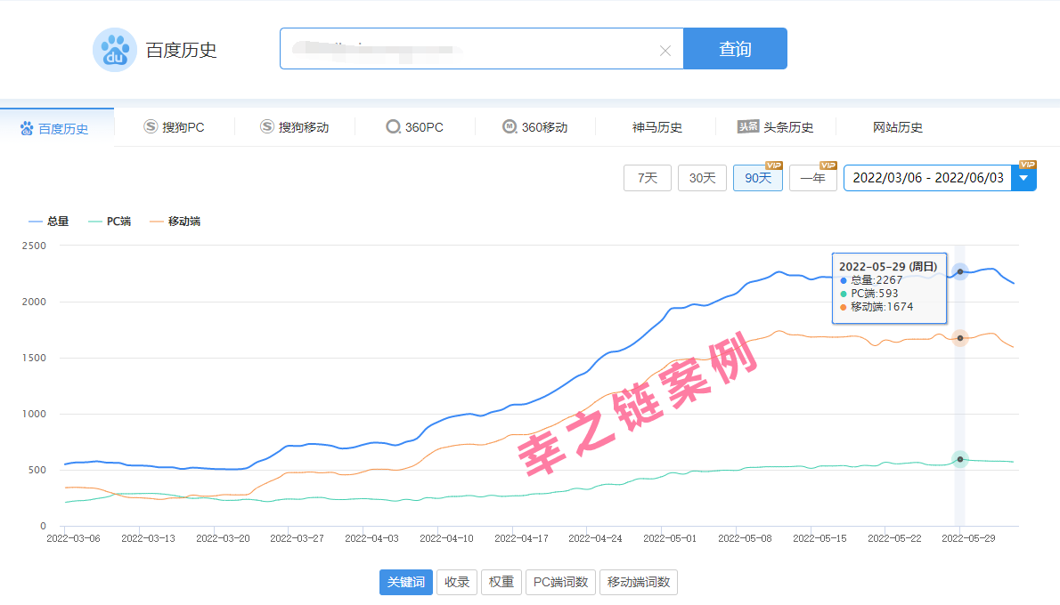
Task: Clear the search box with the X icon
Action: pos(665,51)
